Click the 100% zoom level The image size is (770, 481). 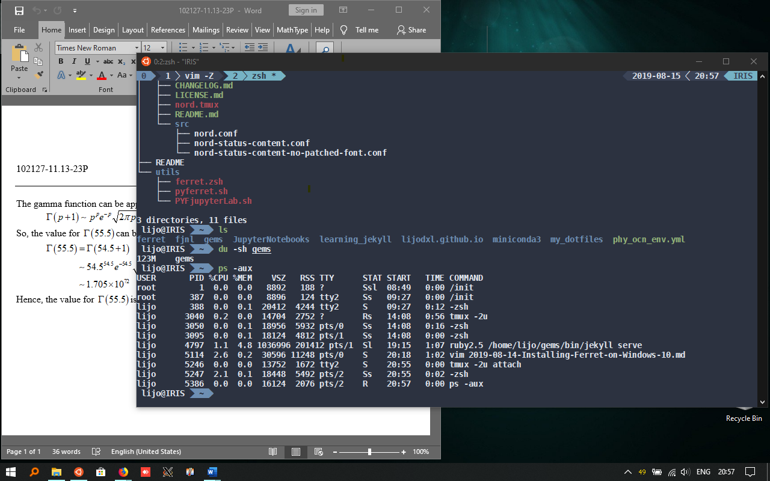click(421, 452)
